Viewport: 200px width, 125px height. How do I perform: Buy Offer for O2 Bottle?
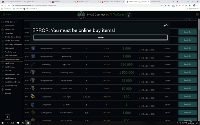click(x=187, y=104)
